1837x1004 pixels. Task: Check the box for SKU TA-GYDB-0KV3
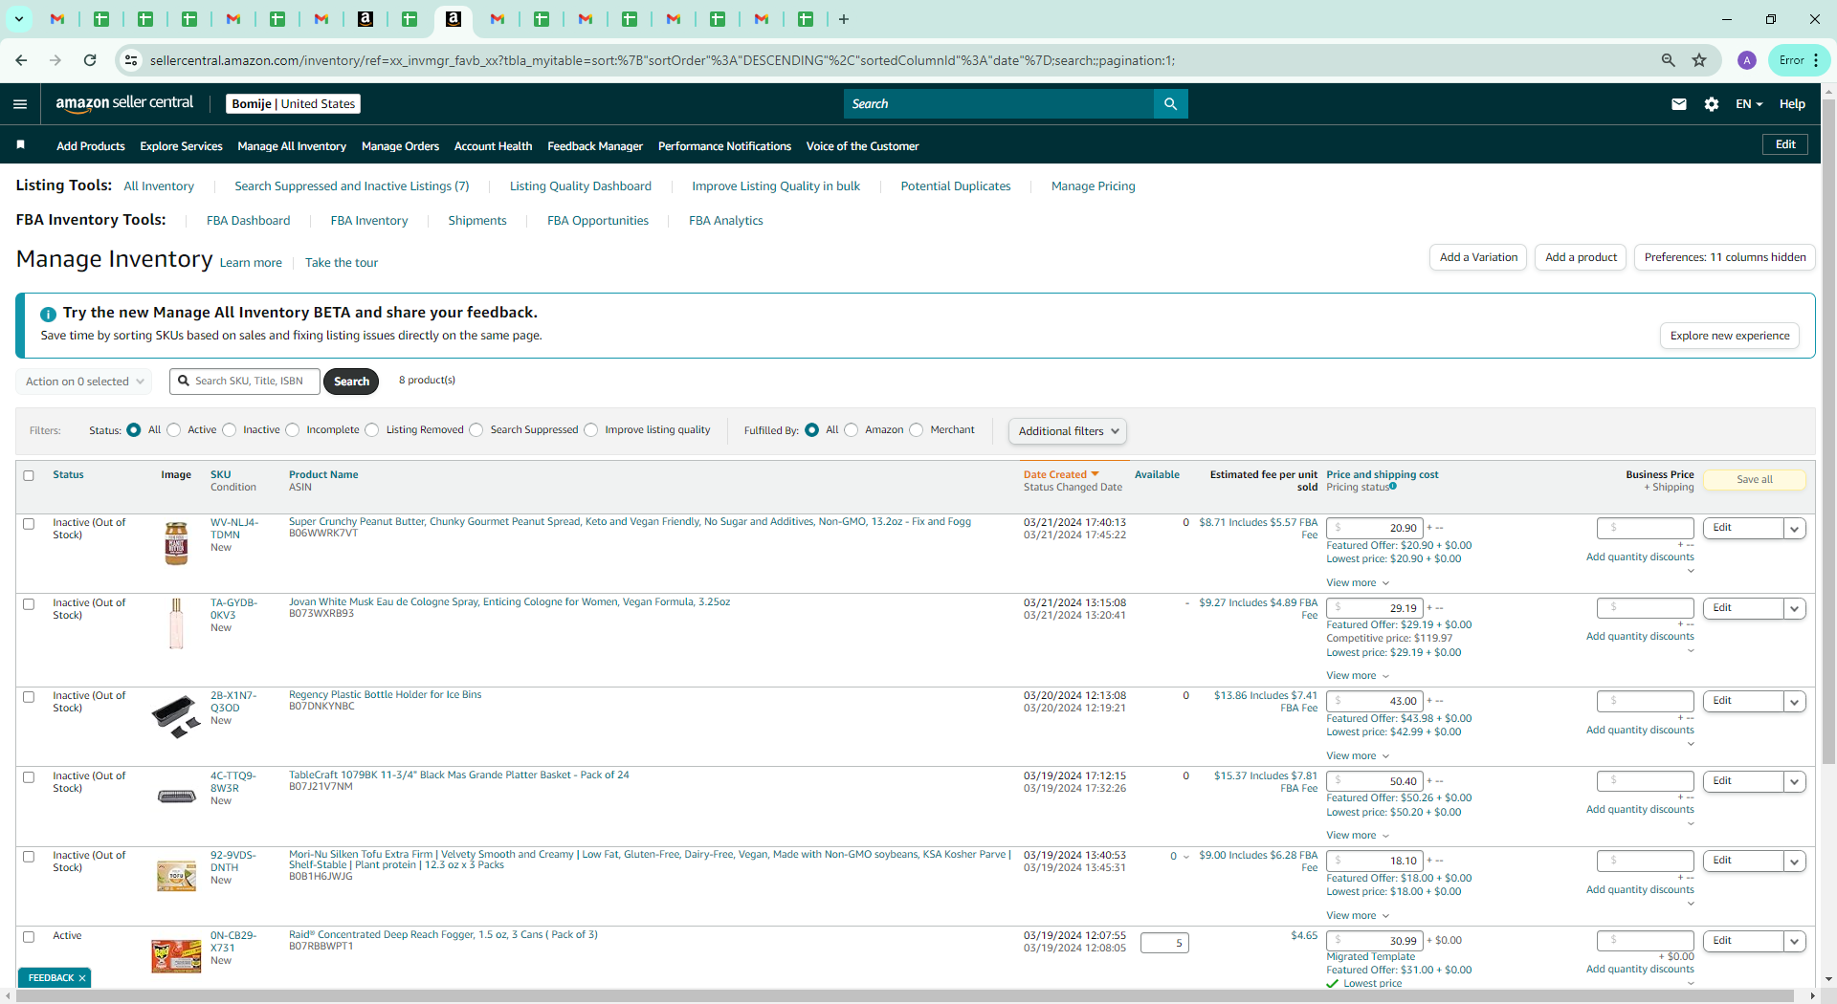coord(29,604)
